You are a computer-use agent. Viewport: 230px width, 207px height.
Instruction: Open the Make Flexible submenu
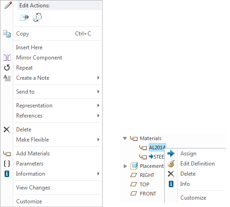58,140
